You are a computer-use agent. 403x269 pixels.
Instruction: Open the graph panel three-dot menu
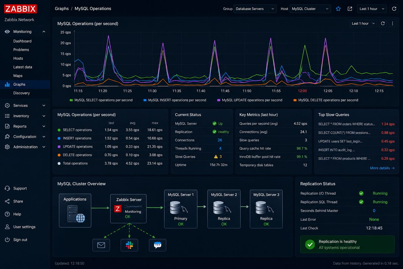point(393,23)
